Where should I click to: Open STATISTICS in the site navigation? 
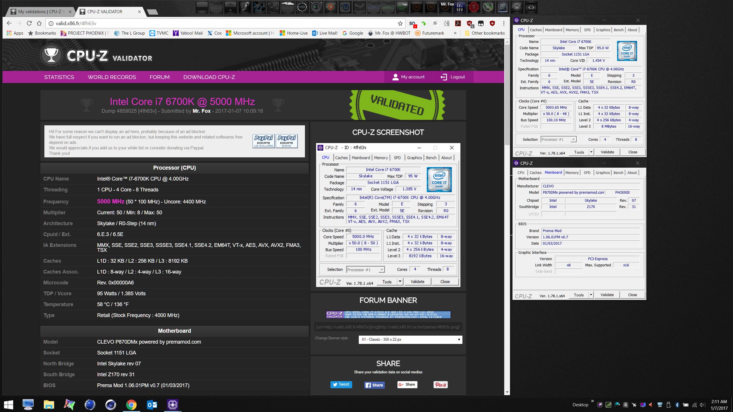coord(59,77)
